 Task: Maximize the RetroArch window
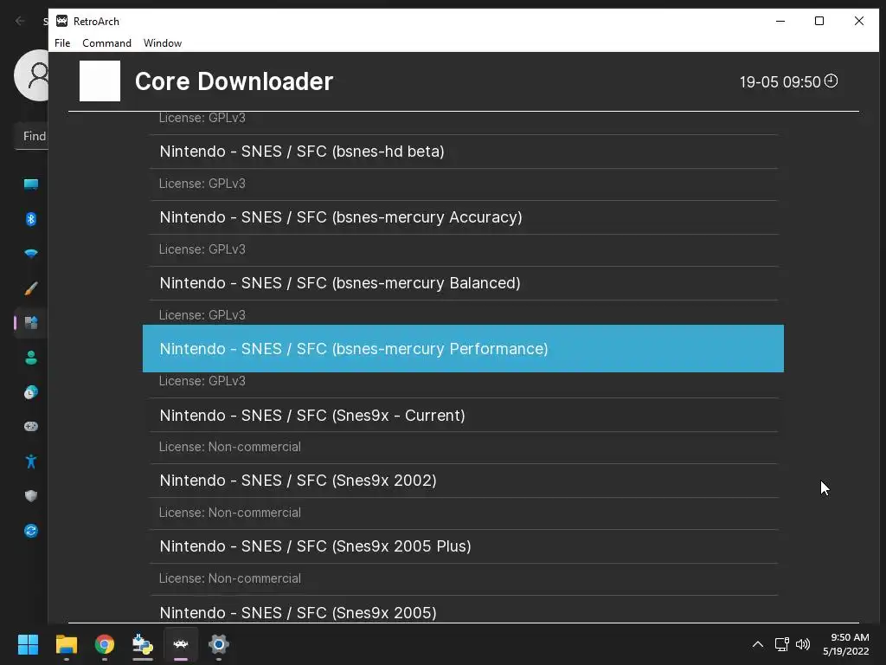point(819,21)
